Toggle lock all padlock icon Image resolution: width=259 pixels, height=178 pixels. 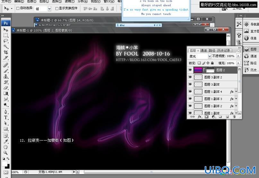click(x=212, y=63)
